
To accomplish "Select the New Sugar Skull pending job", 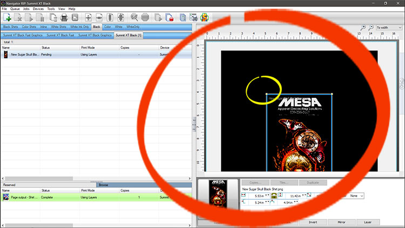I will pos(25,55).
